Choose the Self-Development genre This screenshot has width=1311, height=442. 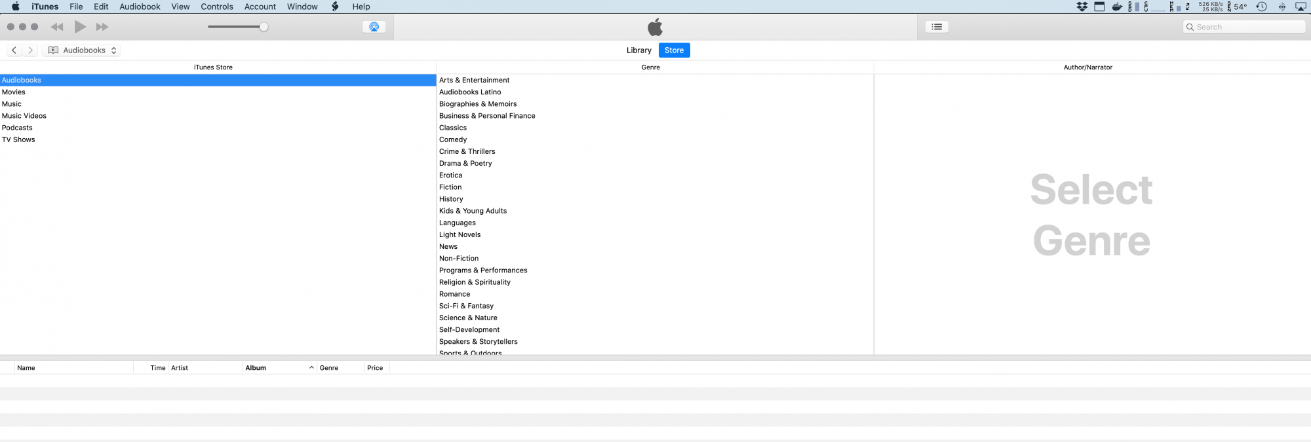pyautogui.click(x=655, y=330)
